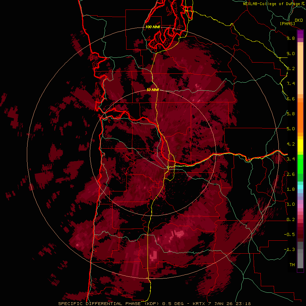Click the bright green segment of the color bar

(x=300, y=164)
